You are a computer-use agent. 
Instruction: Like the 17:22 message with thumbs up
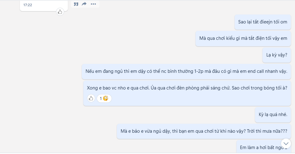(x=60, y=12)
